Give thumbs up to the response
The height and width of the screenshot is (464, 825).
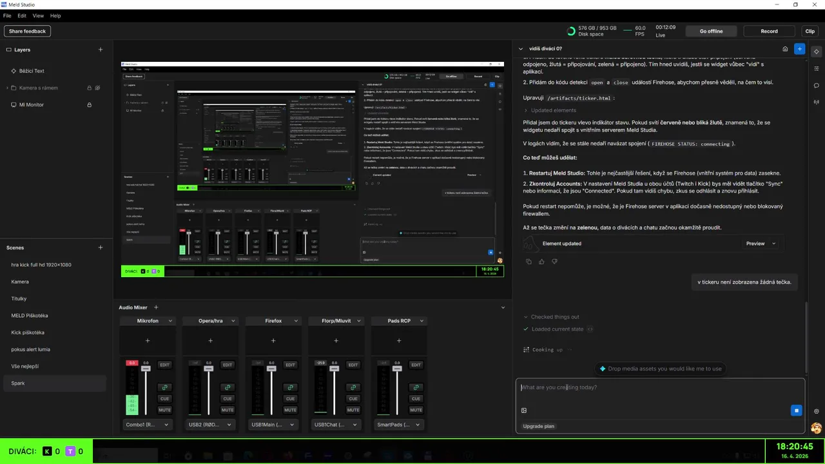tap(541, 262)
